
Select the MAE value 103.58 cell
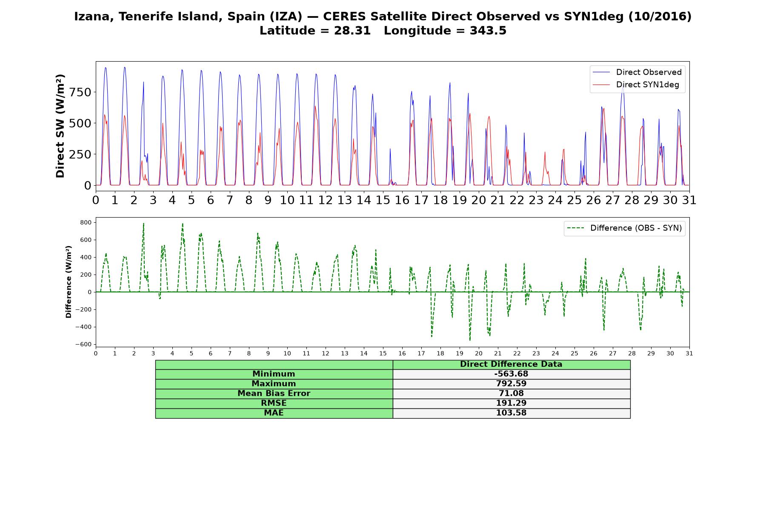pyautogui.click(x=511, y=413)
